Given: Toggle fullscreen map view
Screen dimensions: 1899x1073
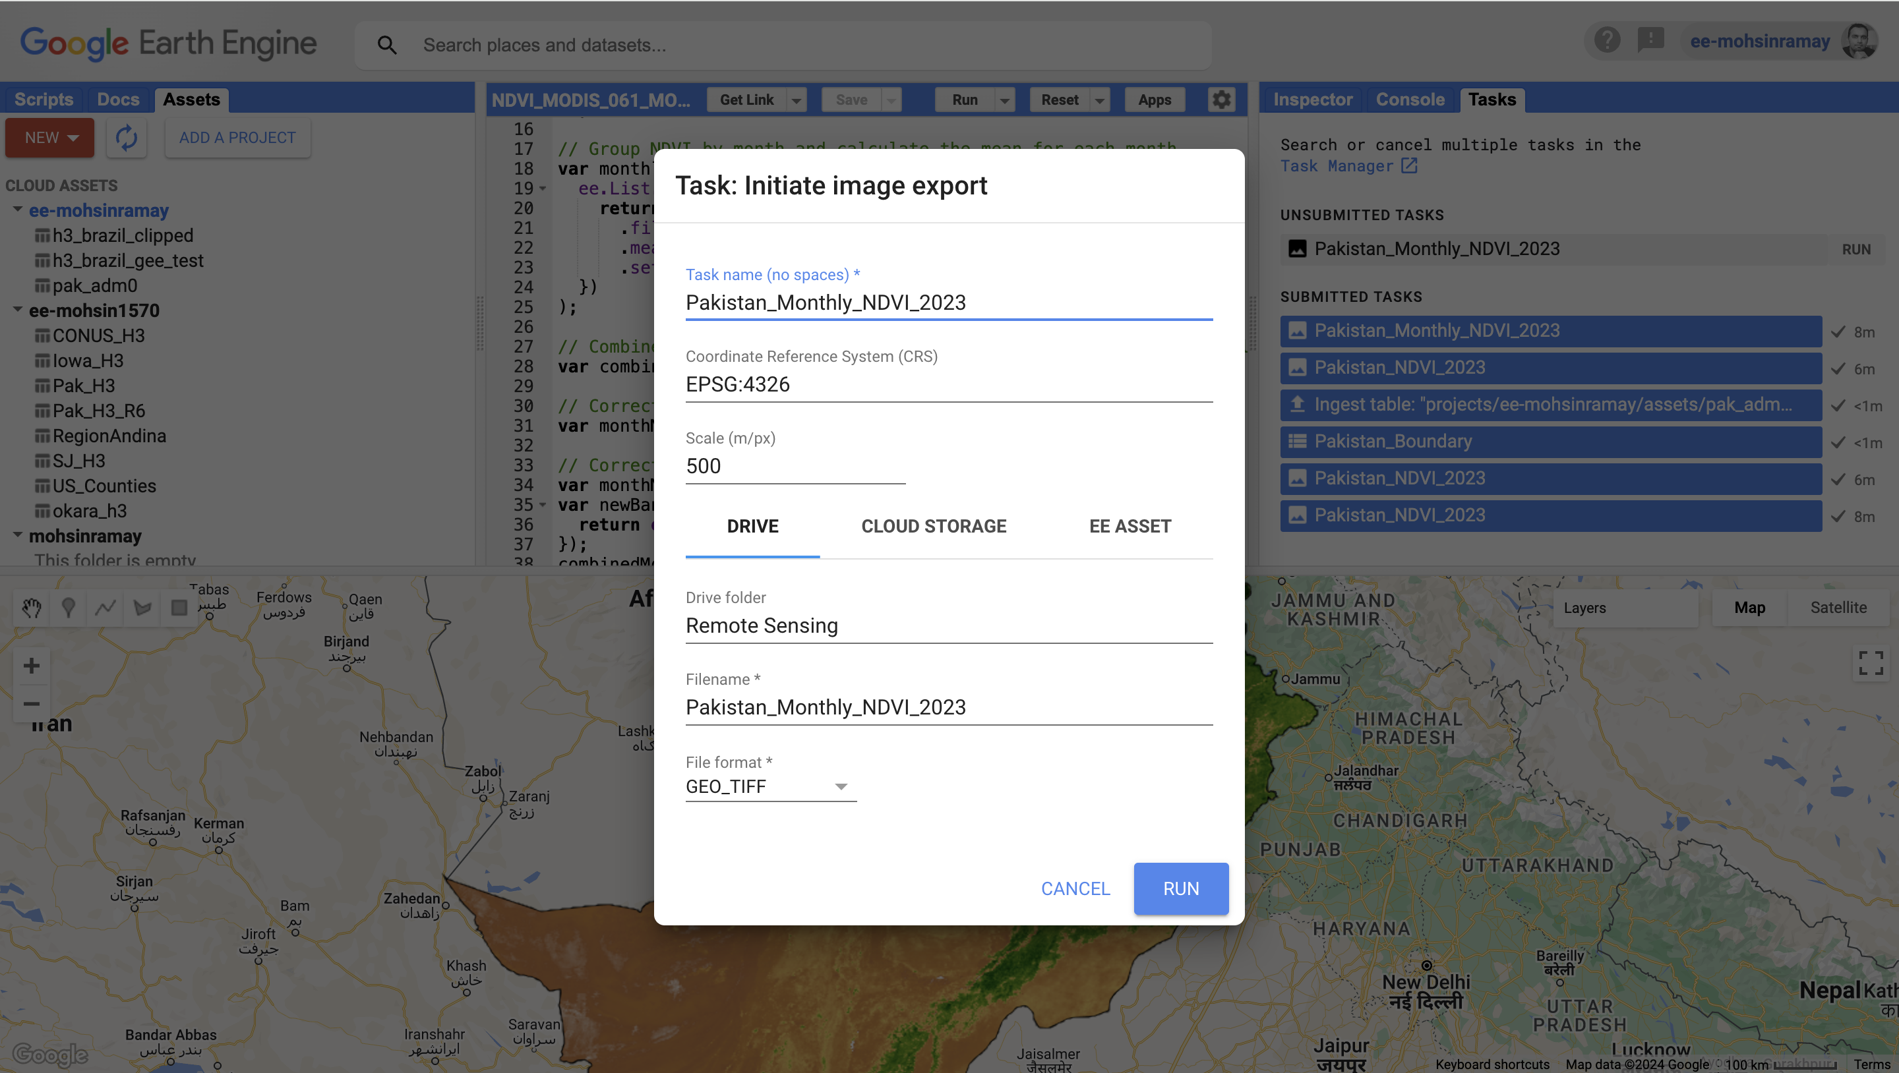Looking at the screenshot, I should [x=1871, y=662].
